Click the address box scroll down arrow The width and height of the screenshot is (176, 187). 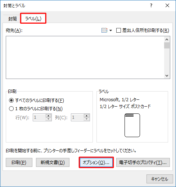pos(167,76)
